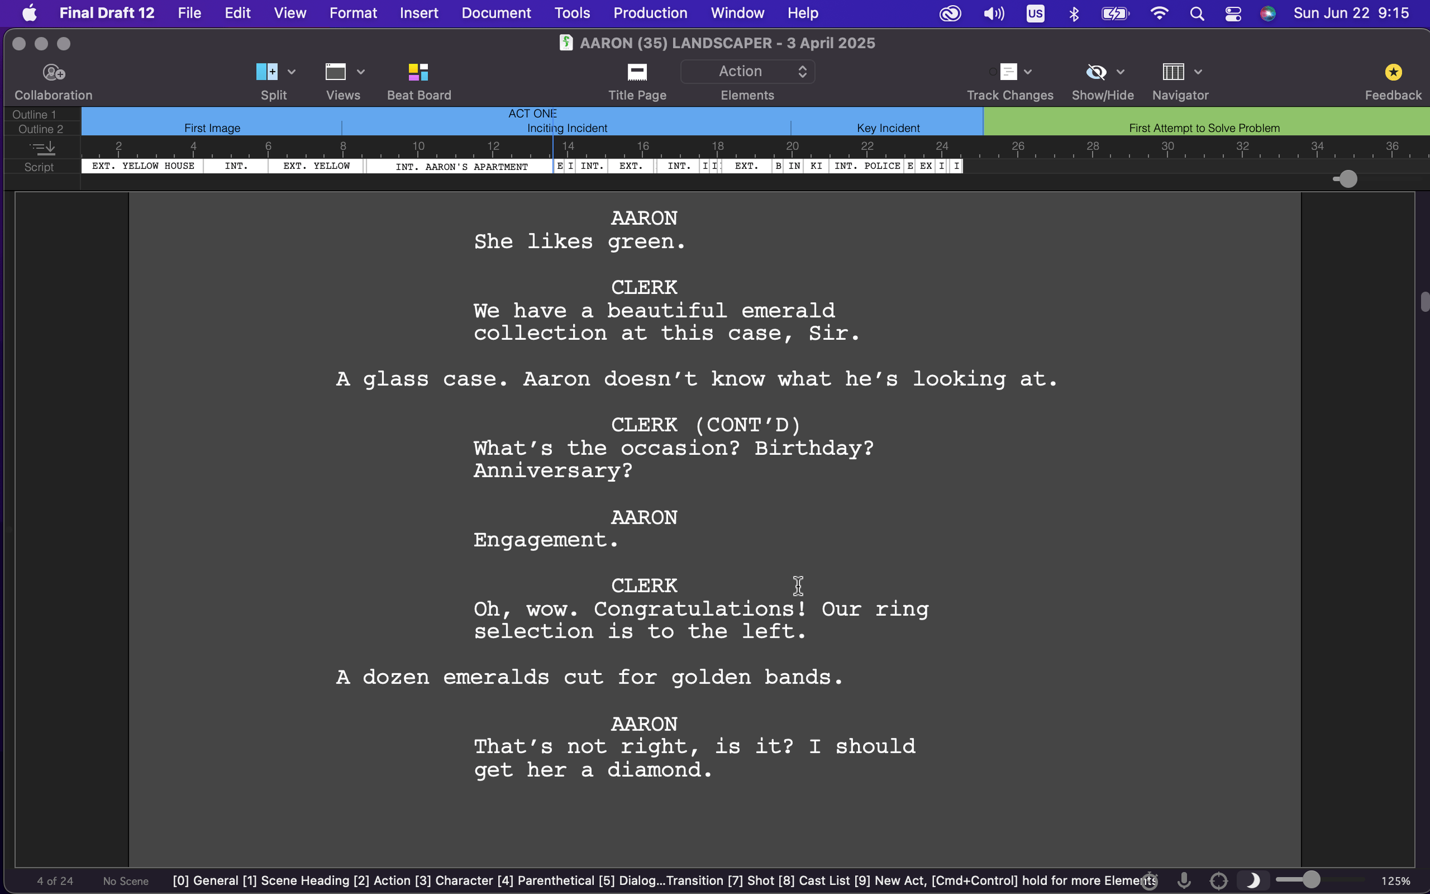Image resolution: width=1430 pixels, height=894 pixels.
Task: Open the Format menu
Action: tap(352, 13)
